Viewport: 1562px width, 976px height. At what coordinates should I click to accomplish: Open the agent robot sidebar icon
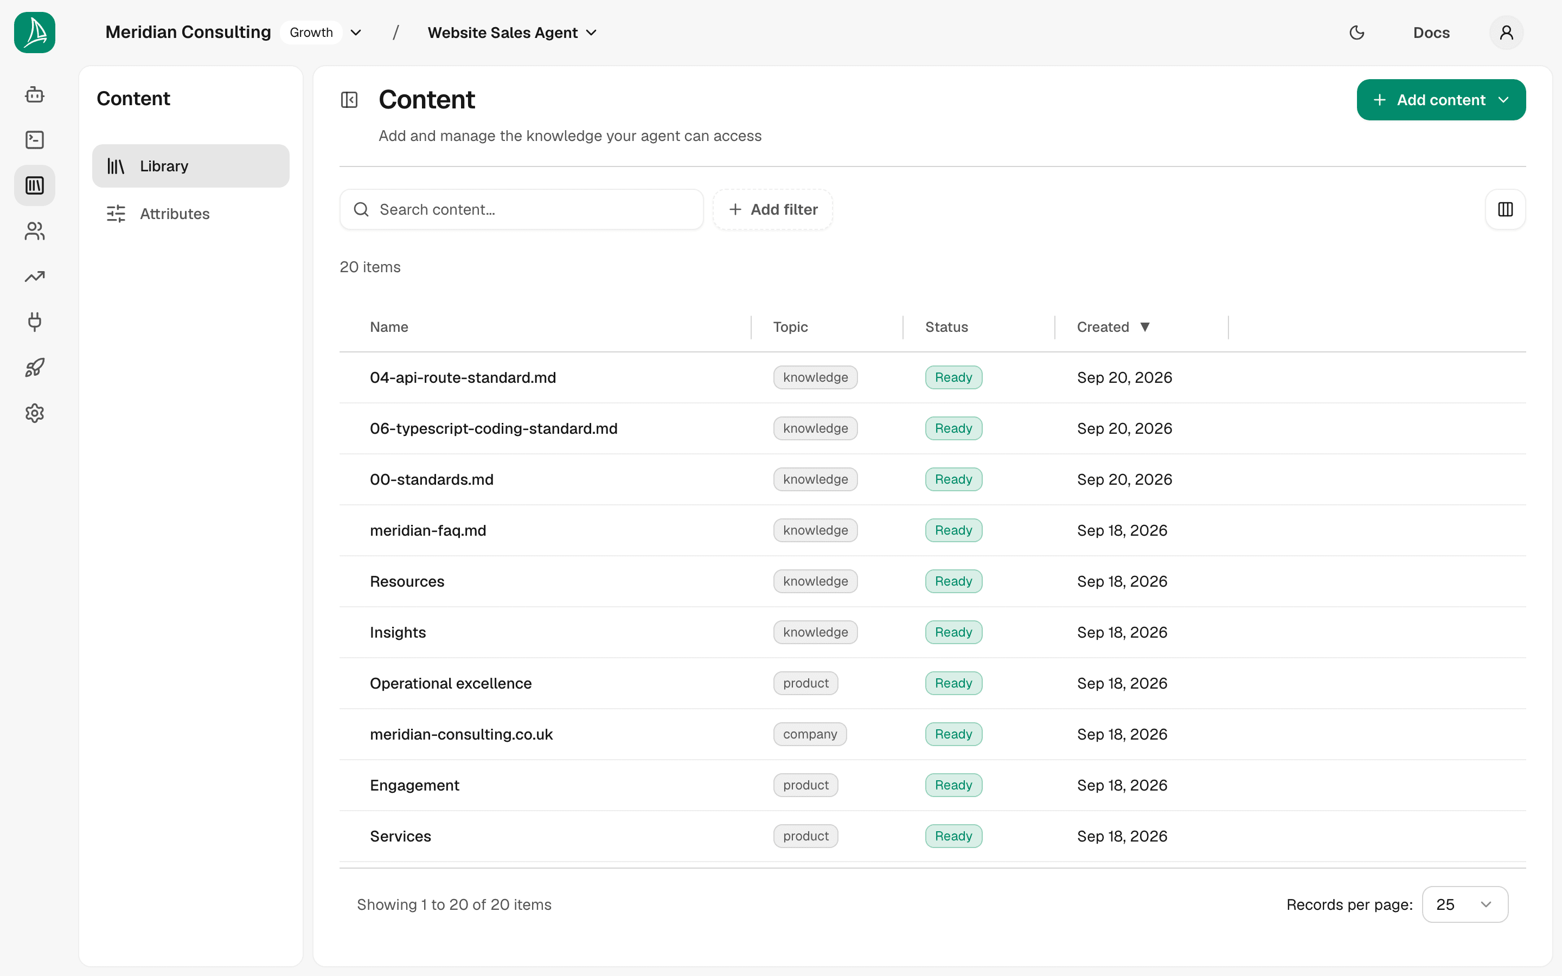[x=35, y=95]
